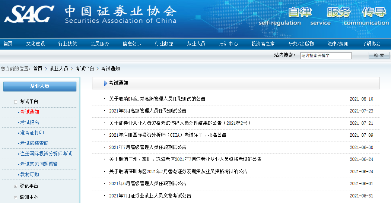Open 考试成绩查询 sidebar link
Viewport: 391px width, 203px height.
click(x=34, y=143)
